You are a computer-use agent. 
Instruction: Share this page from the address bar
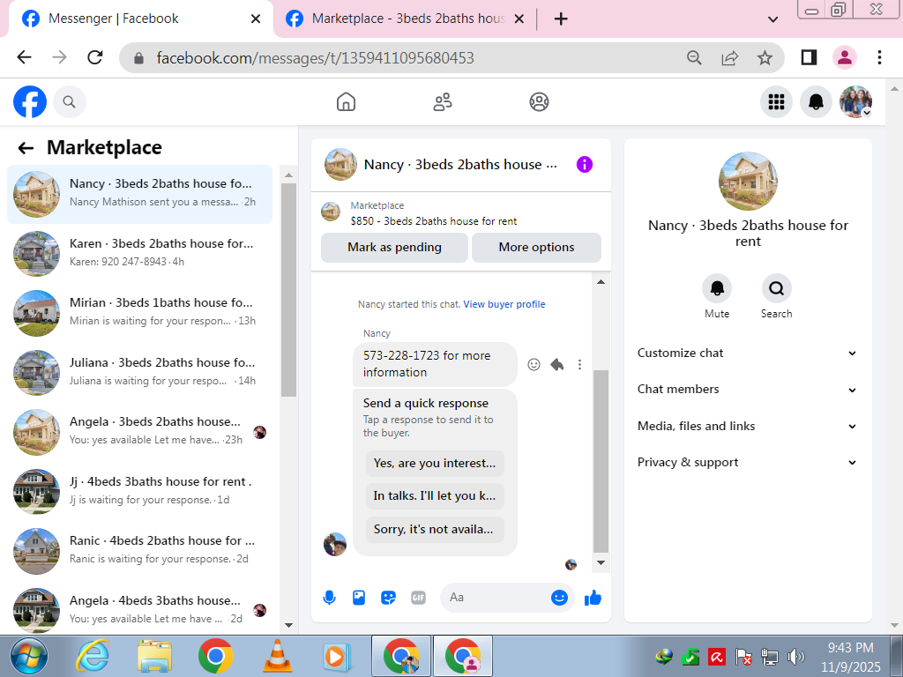729,57
